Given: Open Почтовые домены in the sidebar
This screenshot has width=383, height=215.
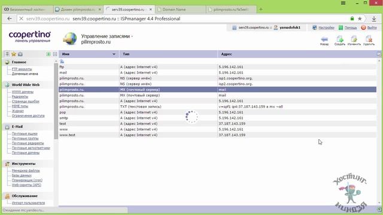Looking at the screenshot, I should 26,153.
